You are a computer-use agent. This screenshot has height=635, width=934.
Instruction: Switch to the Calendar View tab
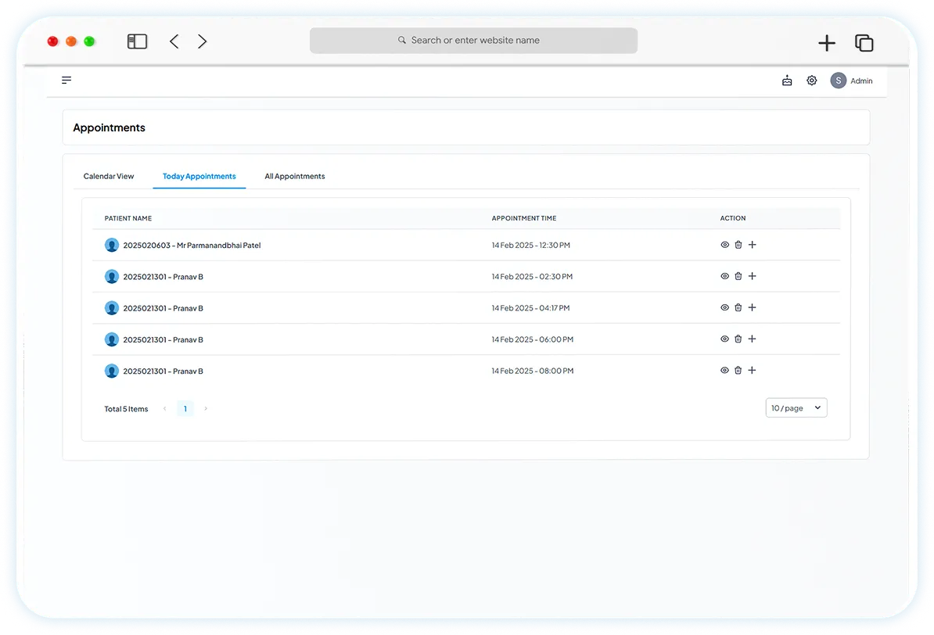coord(109,176)
